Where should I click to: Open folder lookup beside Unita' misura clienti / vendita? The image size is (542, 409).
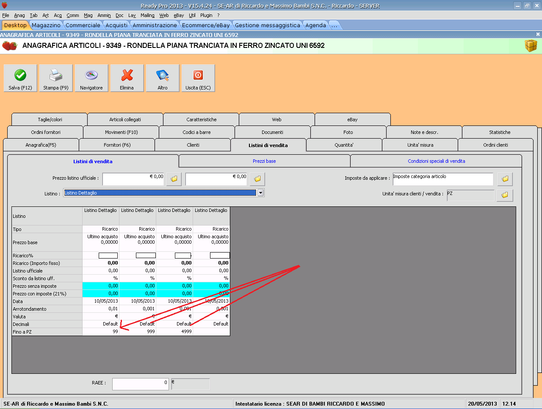point(505,195)
